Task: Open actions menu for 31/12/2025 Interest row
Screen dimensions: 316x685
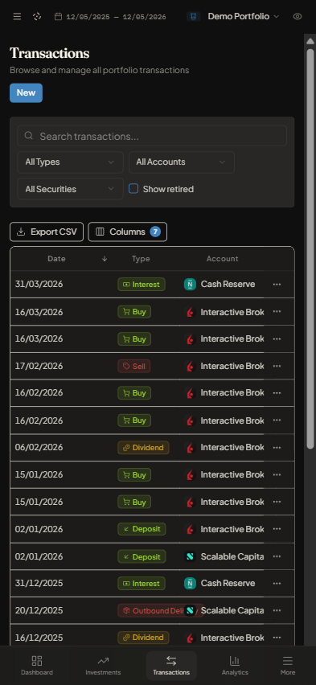Action: tap(277, 583)
